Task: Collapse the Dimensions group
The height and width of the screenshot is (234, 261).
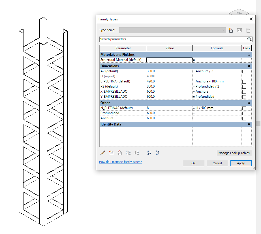Action: click(249, 66)
